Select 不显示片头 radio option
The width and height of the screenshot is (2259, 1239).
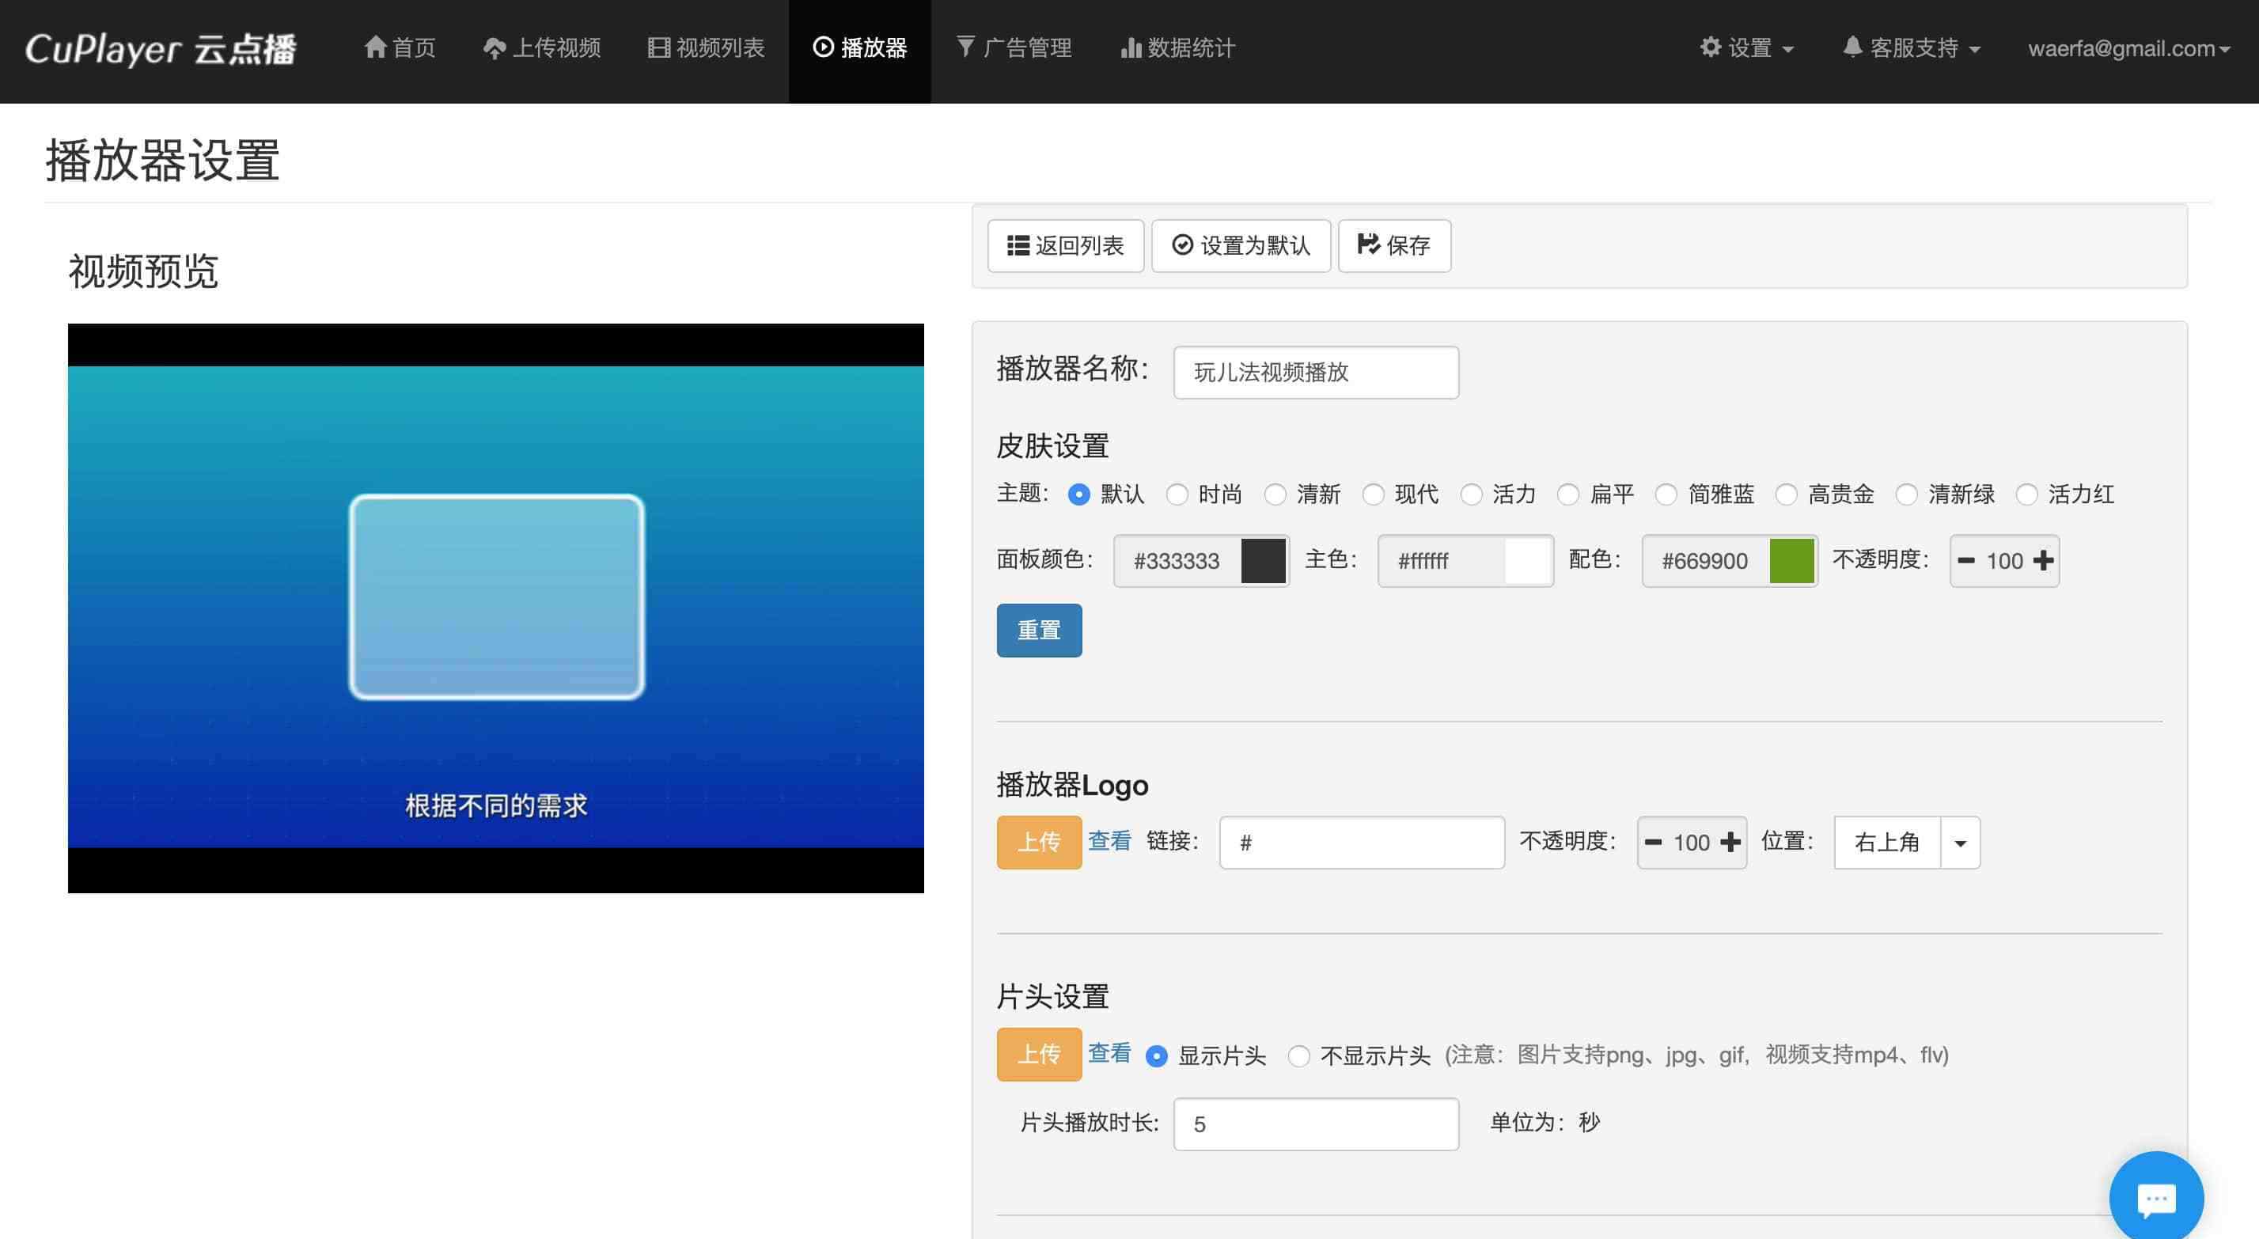point(1298,1055)
